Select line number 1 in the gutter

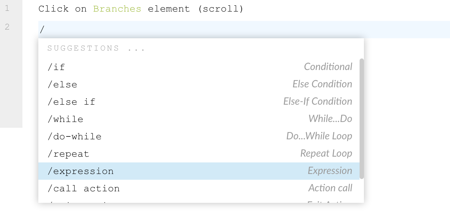pyautogui.click(x=7, y=8)
